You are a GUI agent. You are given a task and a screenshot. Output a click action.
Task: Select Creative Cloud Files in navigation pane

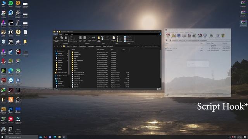(x=61, y=73)
